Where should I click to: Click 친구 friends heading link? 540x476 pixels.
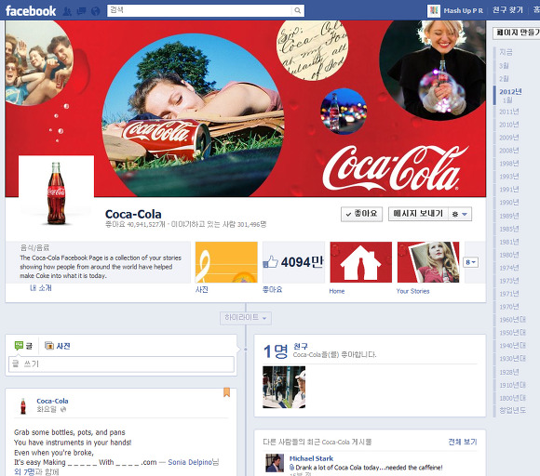[301, 347]
